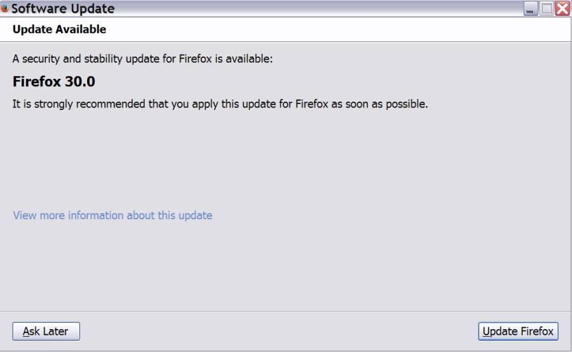Click the security and stability update sentence

(x=142, y=58)
